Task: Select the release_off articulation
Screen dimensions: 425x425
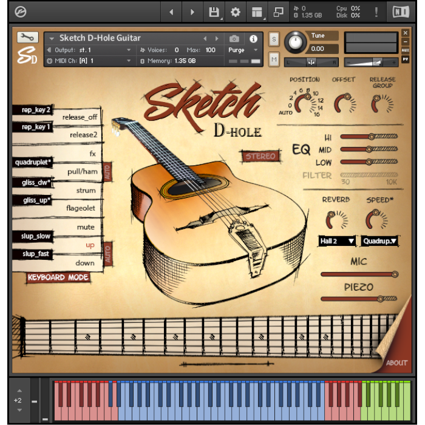Action: point(80,117)
